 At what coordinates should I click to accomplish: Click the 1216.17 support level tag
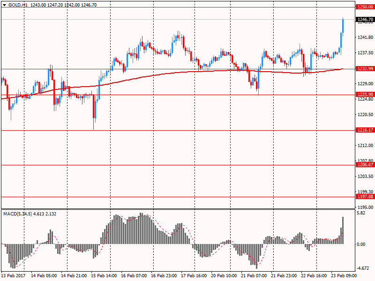(365, 130)
